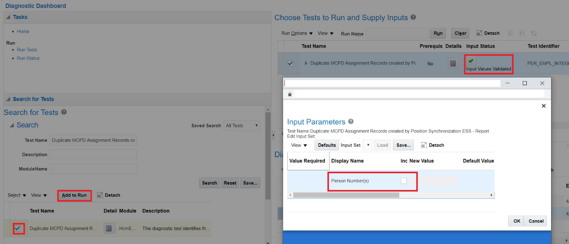Image resolution: width=569 pixels, height=244 pixels.
Task: Click Search button
Action: [x=210, y=183]
